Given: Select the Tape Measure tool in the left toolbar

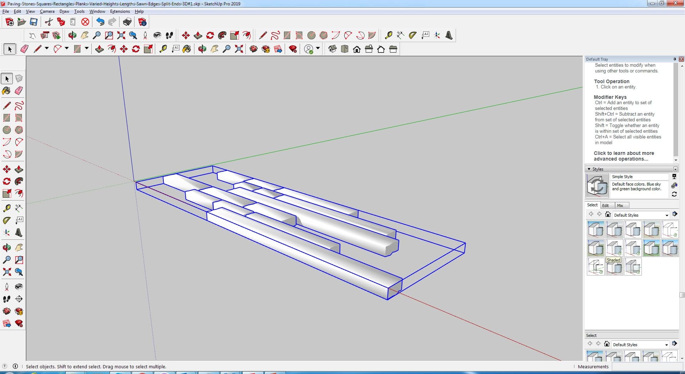Looking at the screenshot, I should pyautogui.click(x=6, y=208).
